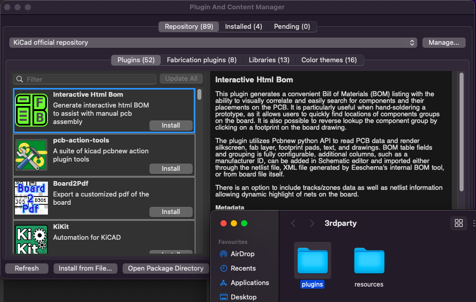Switch Finder to icon grid view
Viewport: 476px width, 302px height.
pyautogui.click(x=458, y=223)
